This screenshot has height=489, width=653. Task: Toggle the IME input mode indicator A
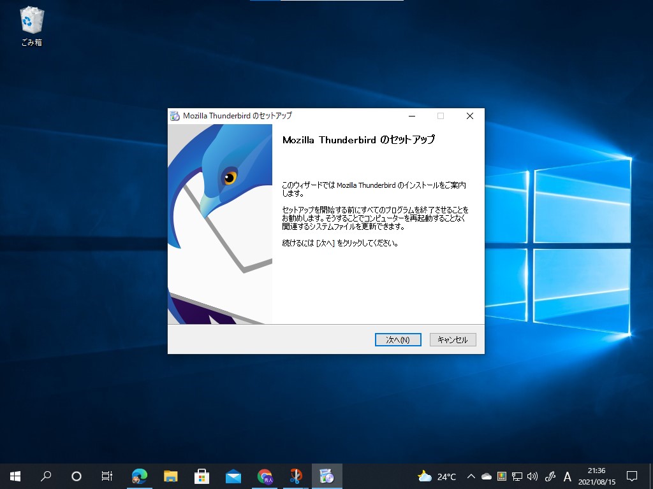pos(566,476)
